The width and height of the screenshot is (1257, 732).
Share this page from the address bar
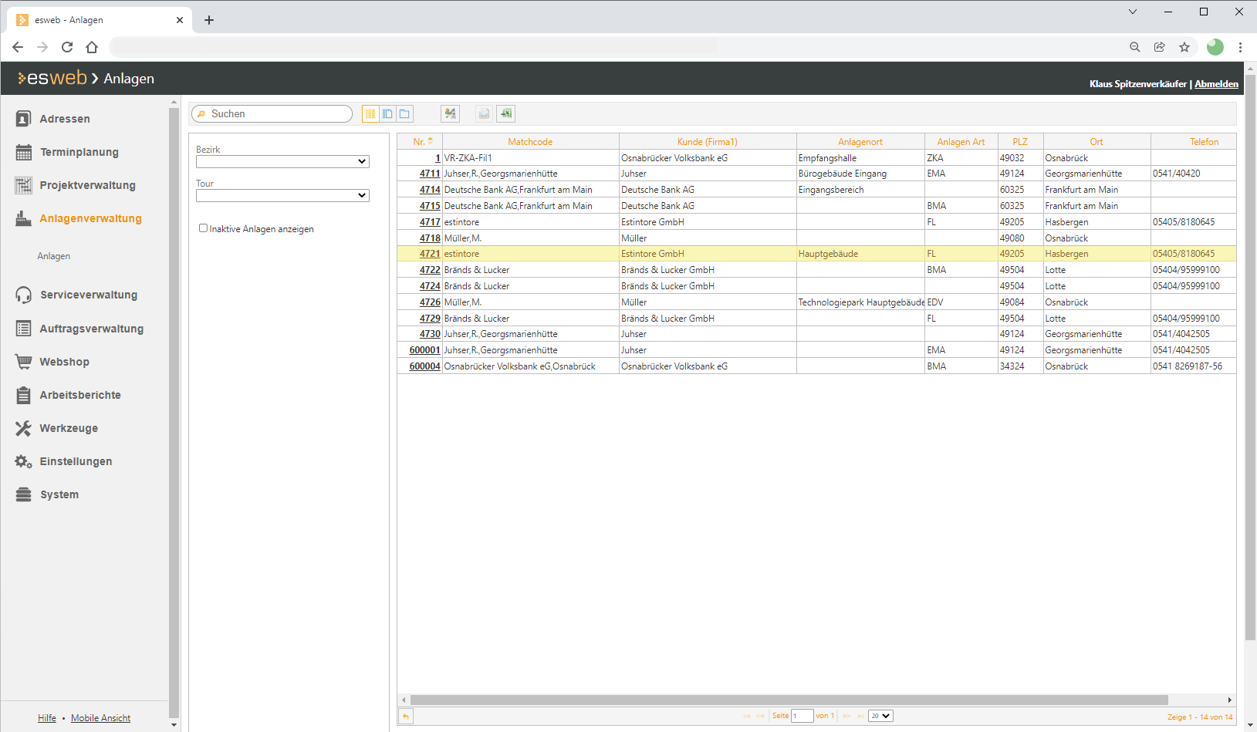[1160, 47]
